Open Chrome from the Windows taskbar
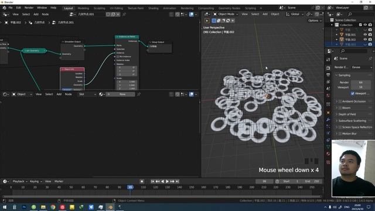 tap(53, 207)
